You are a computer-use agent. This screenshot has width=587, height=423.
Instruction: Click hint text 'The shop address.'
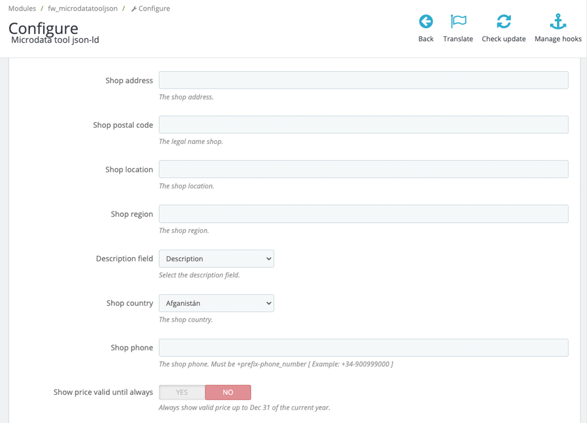pyautogui.click(x=186, y=97)
